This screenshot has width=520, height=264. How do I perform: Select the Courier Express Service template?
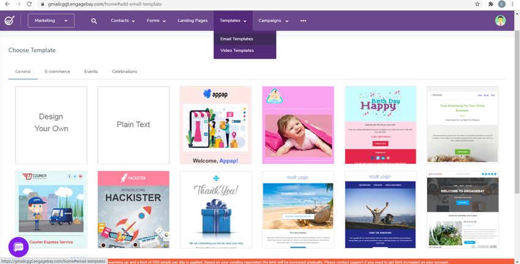[51, 210]
